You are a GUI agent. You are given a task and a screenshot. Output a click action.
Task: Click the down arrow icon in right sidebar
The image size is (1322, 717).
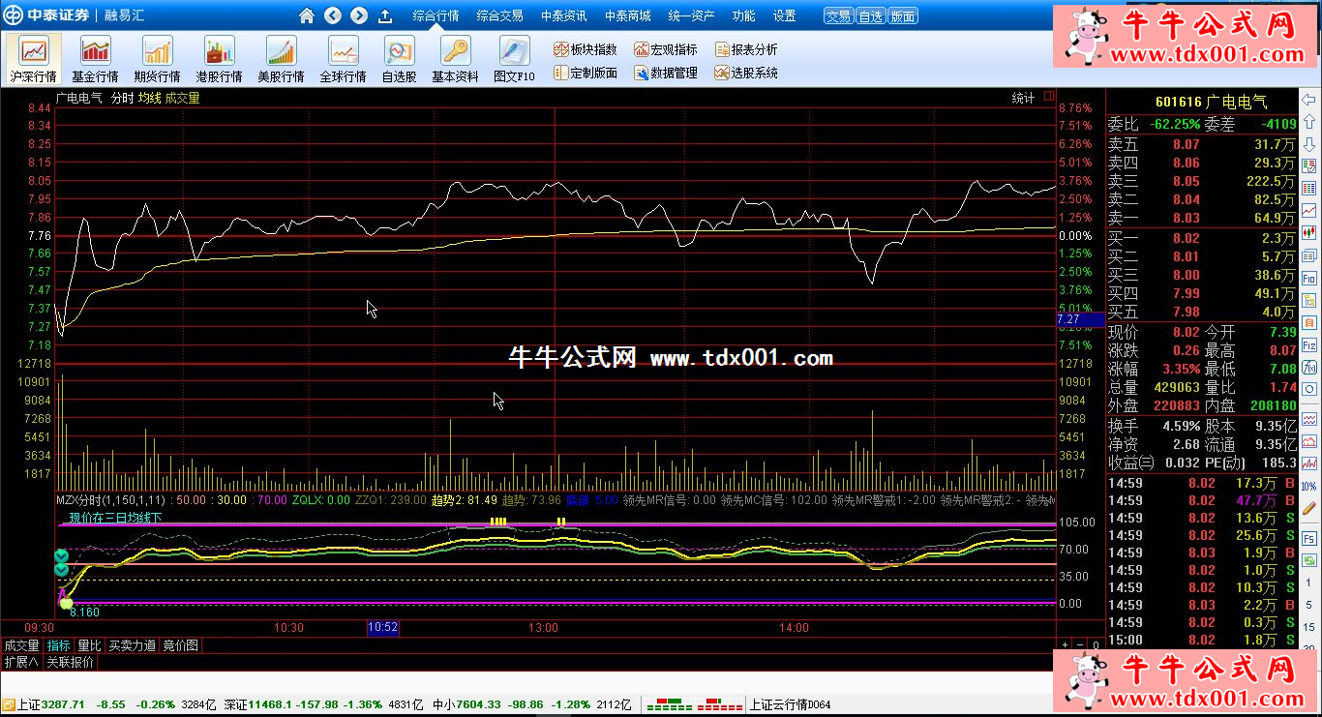coord(1309,143)
